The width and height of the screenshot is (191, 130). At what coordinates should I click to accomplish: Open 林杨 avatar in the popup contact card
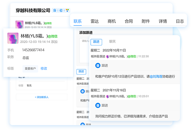click(13, 38)
